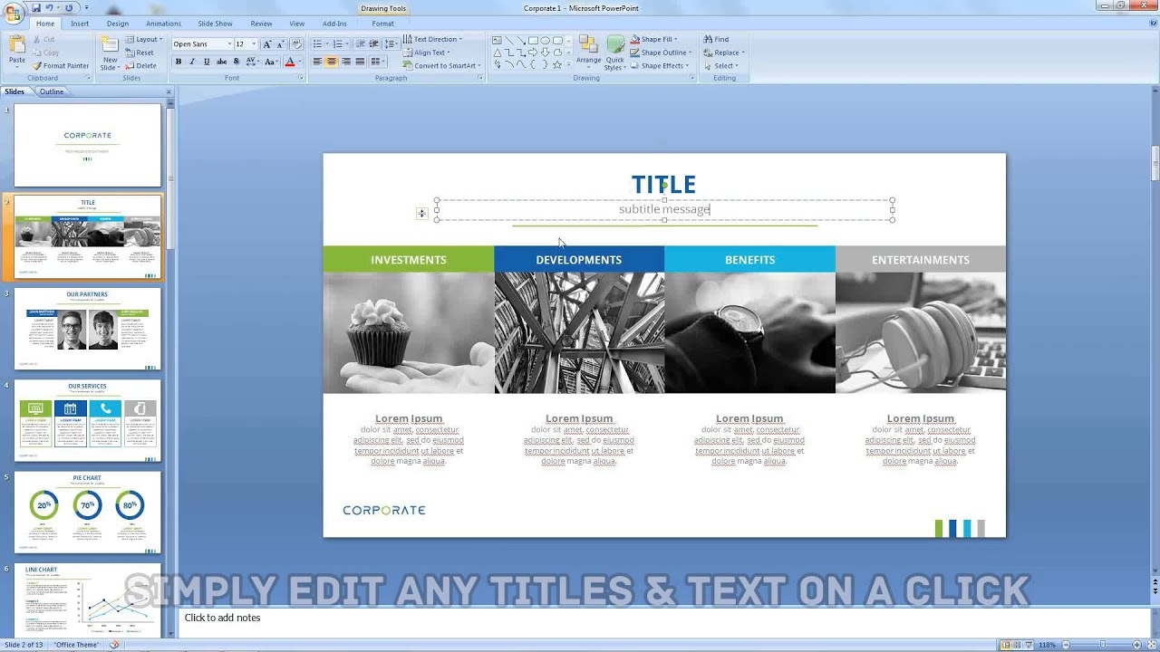The image size is (1160, 652).
Task: Select the star shape in Drawing gallery
Action: [x=556, y=65]
